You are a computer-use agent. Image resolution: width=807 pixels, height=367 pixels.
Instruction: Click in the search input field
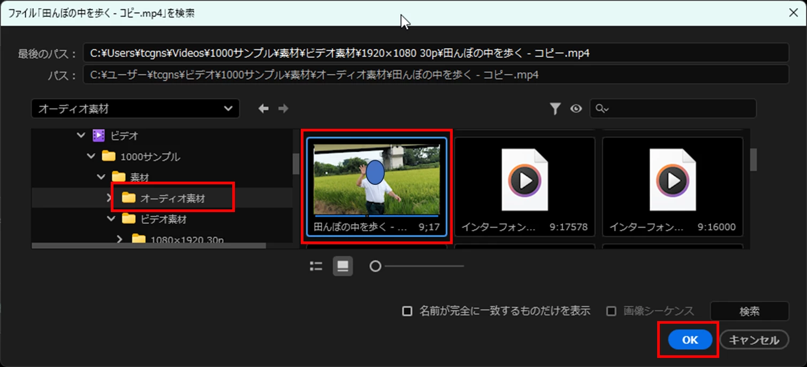(673, 108)
